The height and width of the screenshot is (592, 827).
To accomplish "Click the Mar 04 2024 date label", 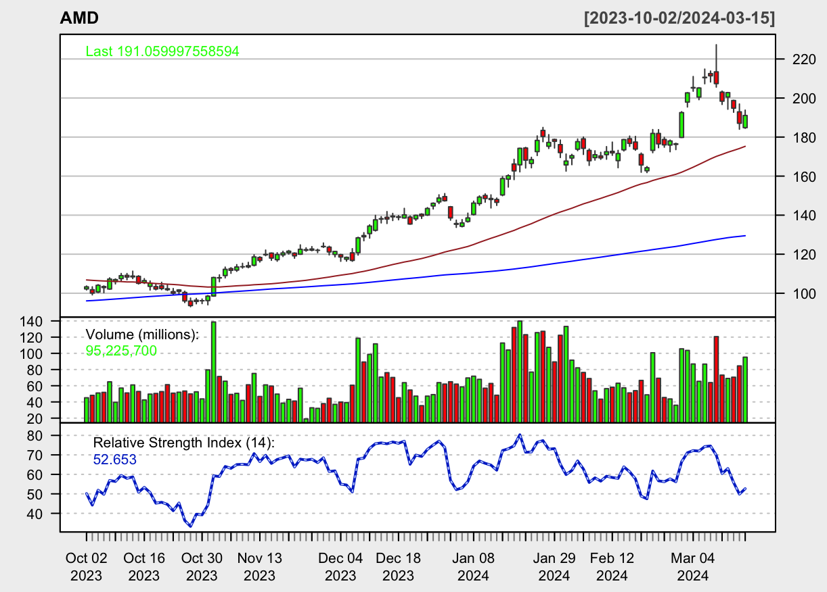I will (693, 568).
